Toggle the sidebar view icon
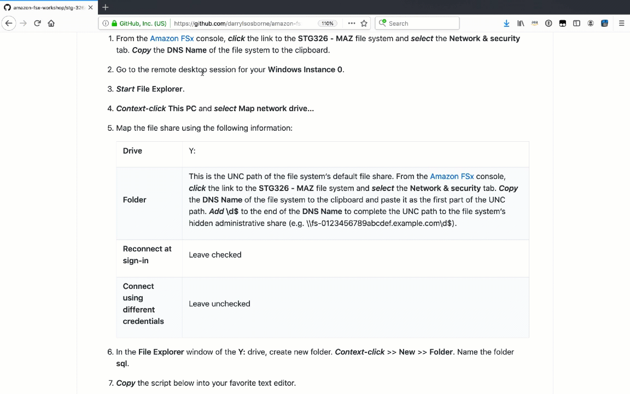 576,24
